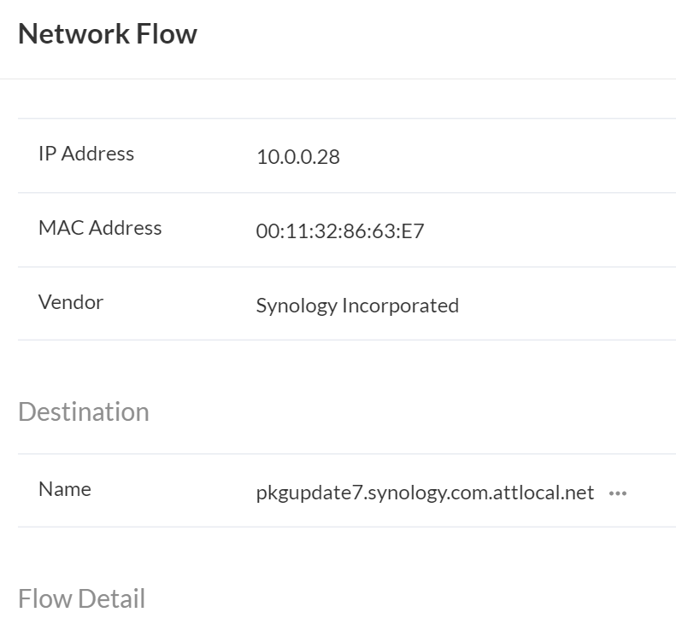Click the Synology Incorporated vendor value
The image size is (676, 624).
click(357, 306)
